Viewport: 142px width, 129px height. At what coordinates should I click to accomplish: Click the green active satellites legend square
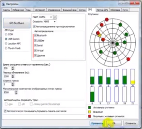pos(89,108)
